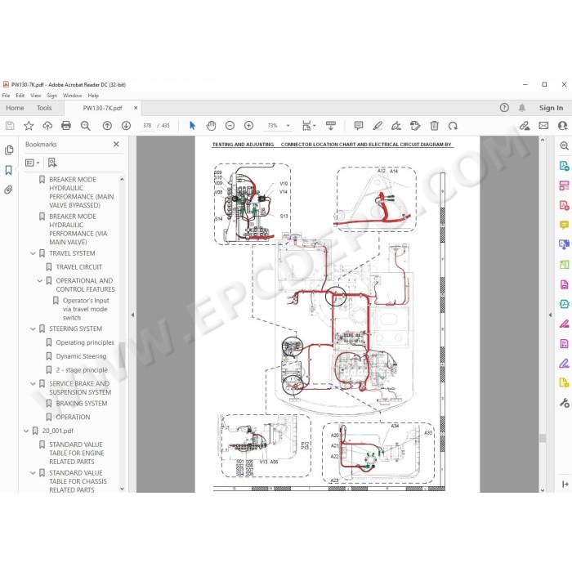View notifications bell

click(x=522, y=108)
